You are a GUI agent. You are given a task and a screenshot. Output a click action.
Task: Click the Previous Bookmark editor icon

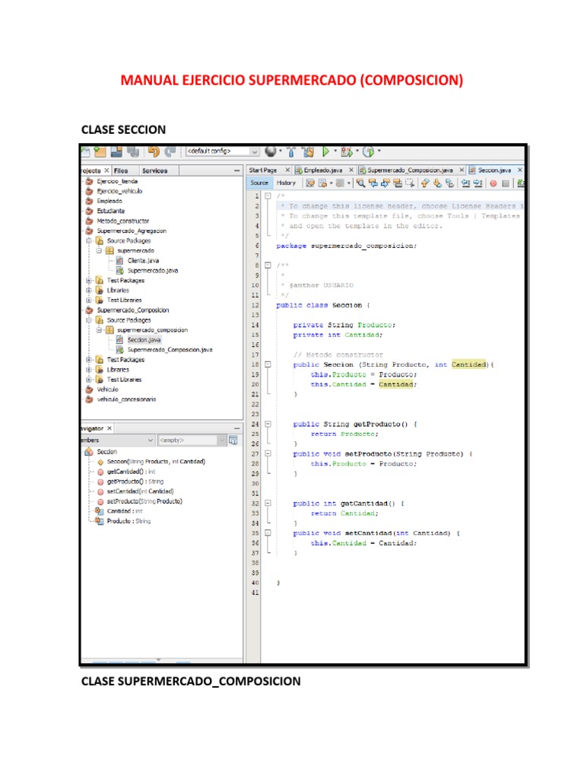coord(425,183)
